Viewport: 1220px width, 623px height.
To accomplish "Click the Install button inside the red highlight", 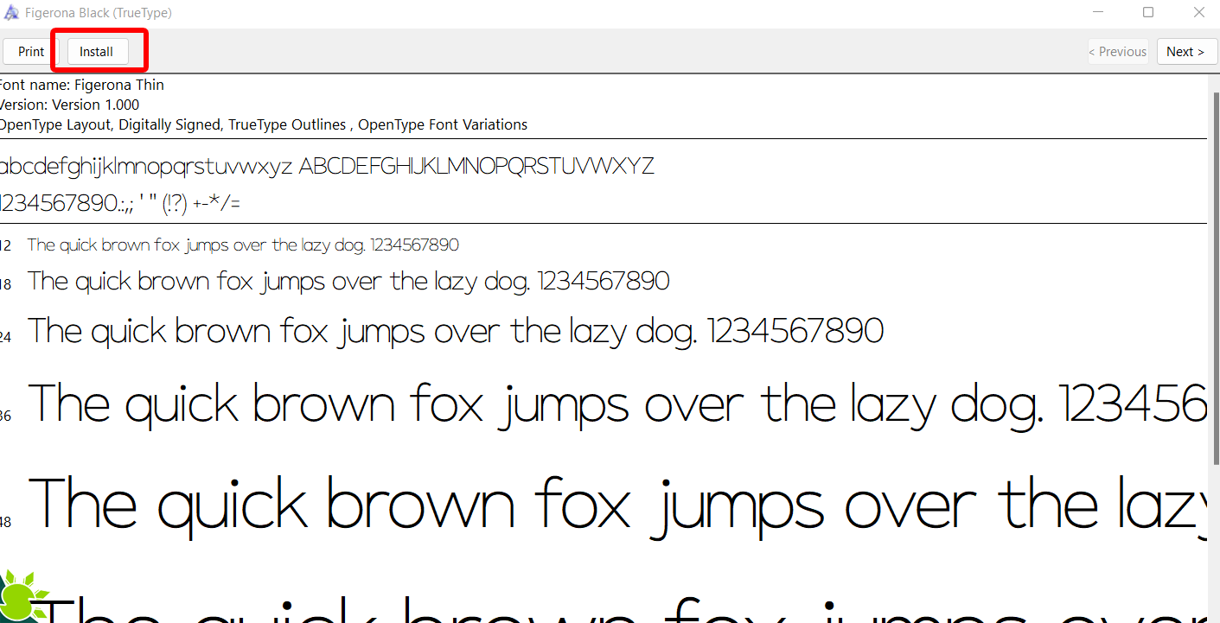I will point(95,51).
